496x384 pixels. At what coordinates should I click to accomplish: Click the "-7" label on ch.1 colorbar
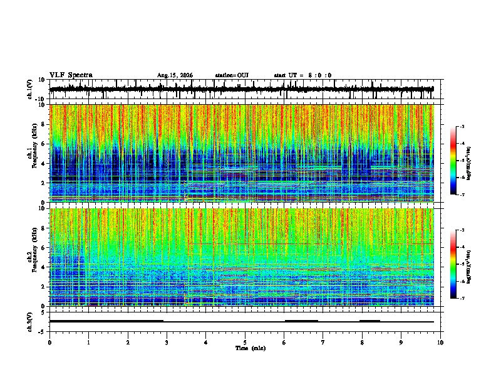462,195
